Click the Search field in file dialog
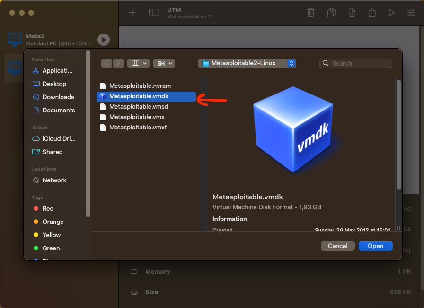The height and width of the screenshot is (308, 424). pos(355,63)
